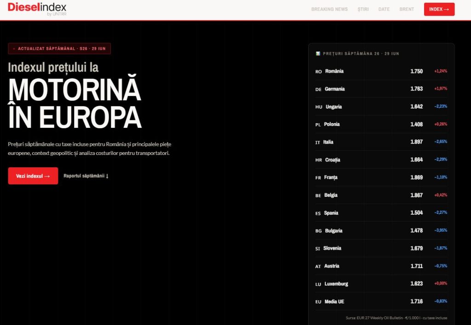Select the Spania row
471x325 pixels.
coord(381,213)
